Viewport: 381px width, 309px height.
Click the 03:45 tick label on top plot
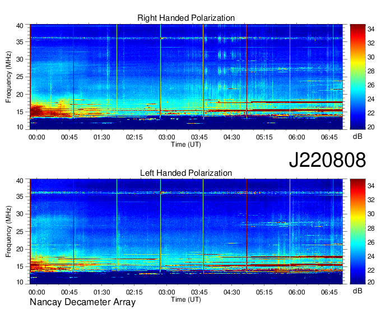tap(199, 137)
